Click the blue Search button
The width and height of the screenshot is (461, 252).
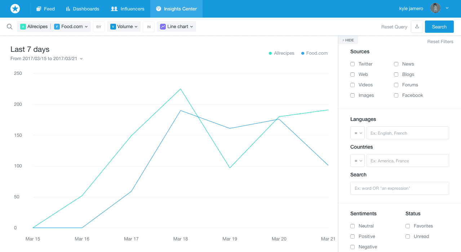point(439,27)
